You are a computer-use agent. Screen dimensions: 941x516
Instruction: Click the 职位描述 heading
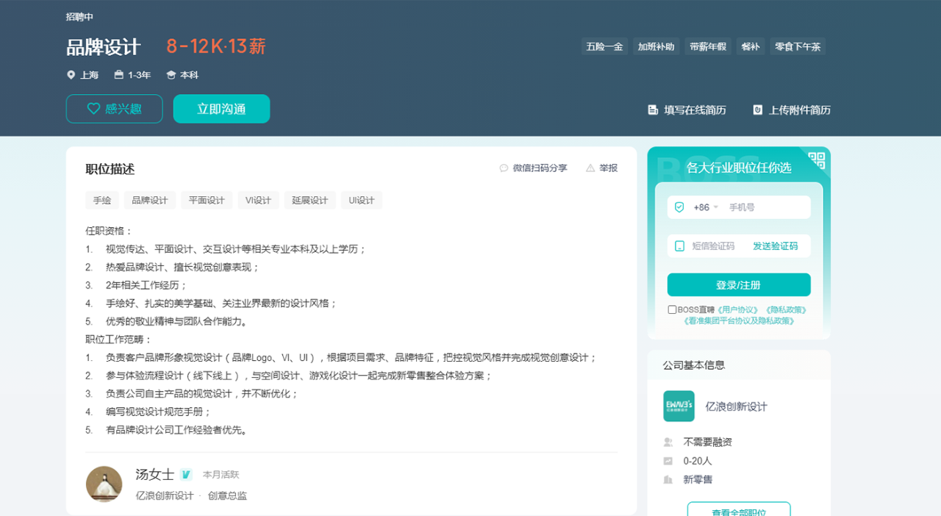(x=110, y=169)
